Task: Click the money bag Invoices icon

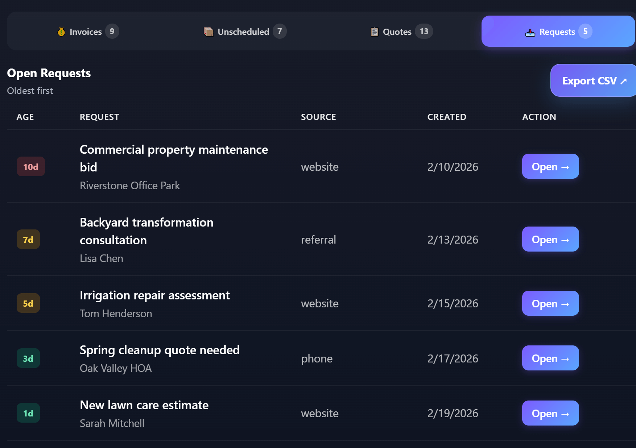Action: pyautogui.click(x=61, y=32)
